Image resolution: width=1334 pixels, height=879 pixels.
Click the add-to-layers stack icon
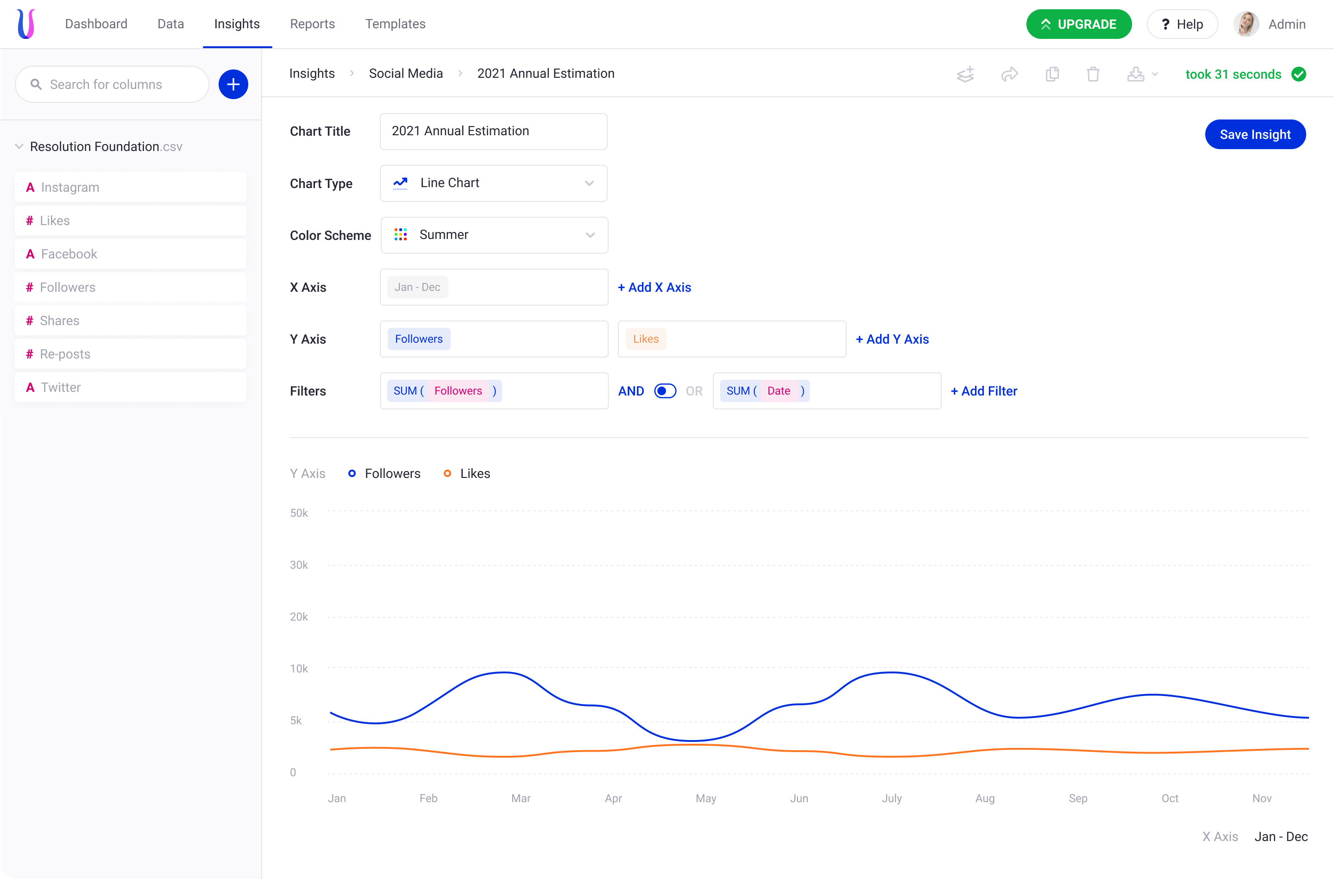point(965,75)
